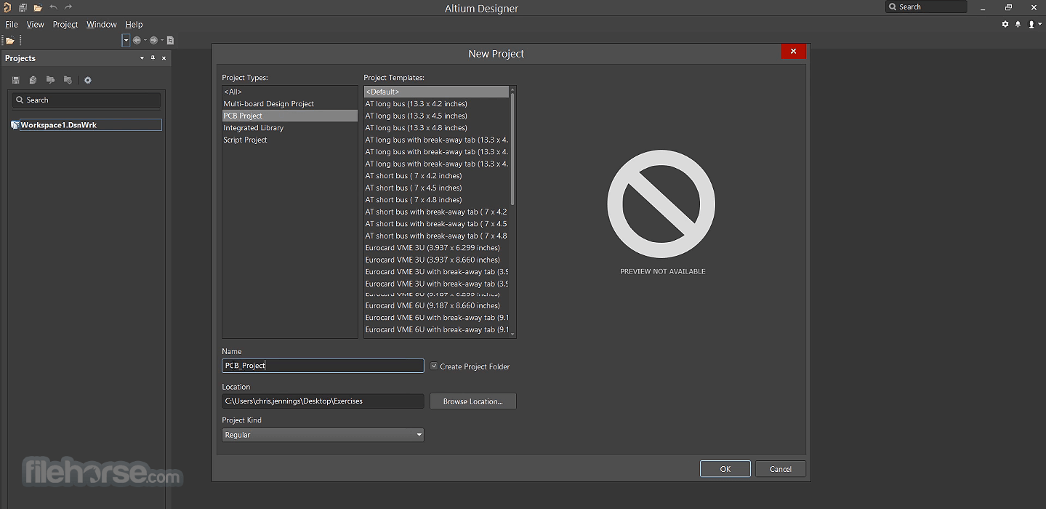The width and height of the screenshot is (1046, 509).
Task: Click the Cancel button
Action: pyautogui.click(x=781, y=469)
